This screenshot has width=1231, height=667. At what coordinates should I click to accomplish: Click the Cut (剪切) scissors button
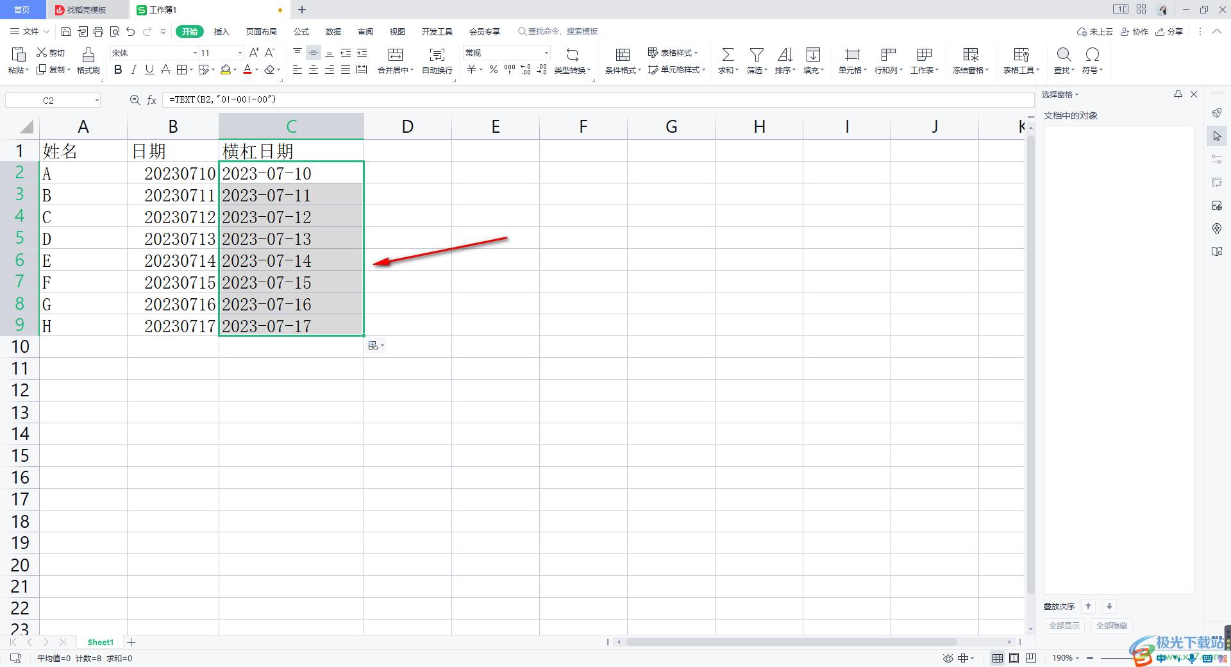click(50, 53)
